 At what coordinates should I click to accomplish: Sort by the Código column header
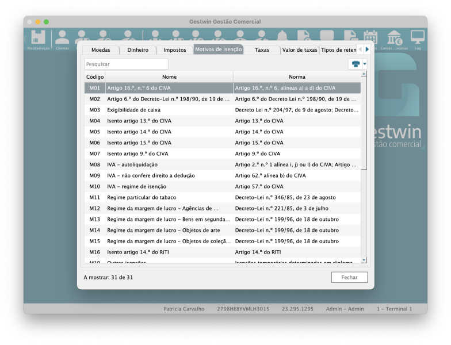(x=95, y=77)
